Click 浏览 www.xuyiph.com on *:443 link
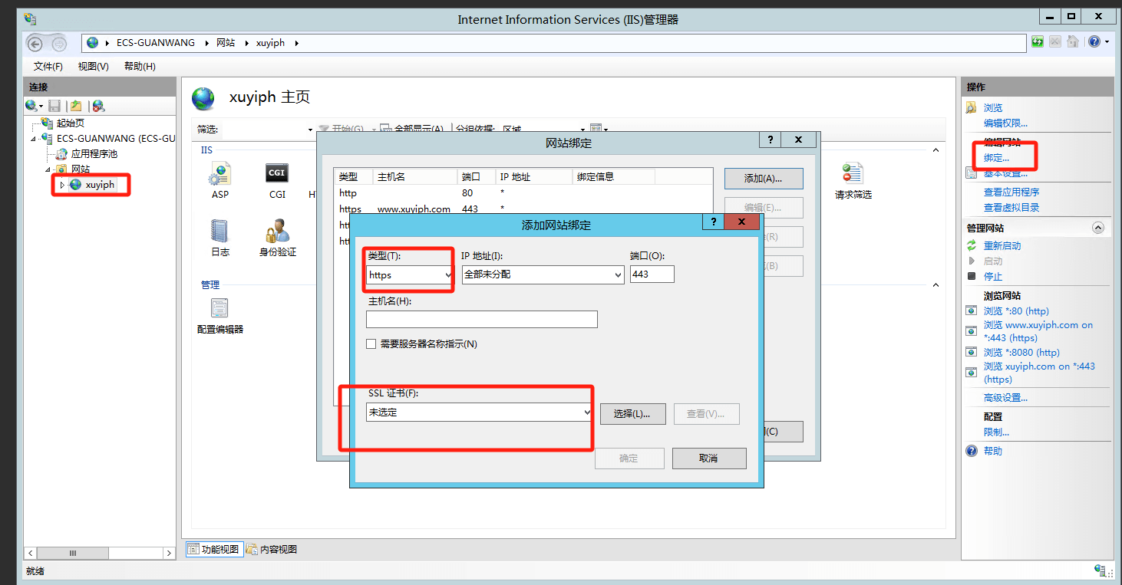Image resolution: width=1122 pixels, height=585 pixels. (1038, 331)
